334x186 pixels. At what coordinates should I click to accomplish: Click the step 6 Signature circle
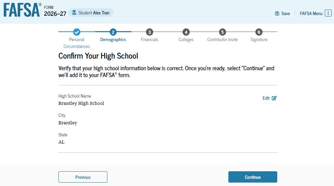259,32
